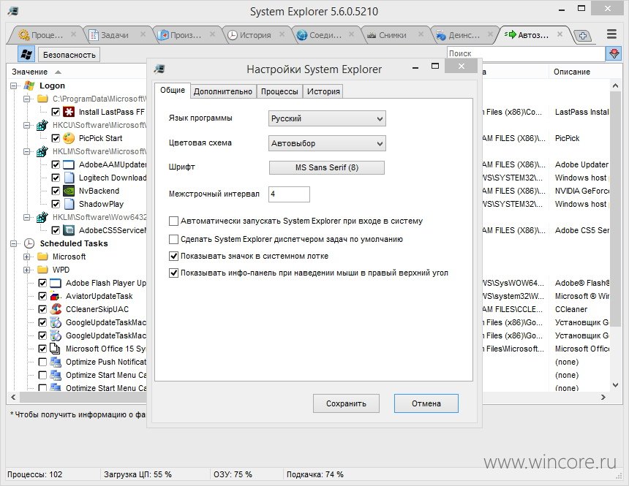Uncheck the PicPick Start entry
Viewport: 629px width, 486px height.
[56, 138]
